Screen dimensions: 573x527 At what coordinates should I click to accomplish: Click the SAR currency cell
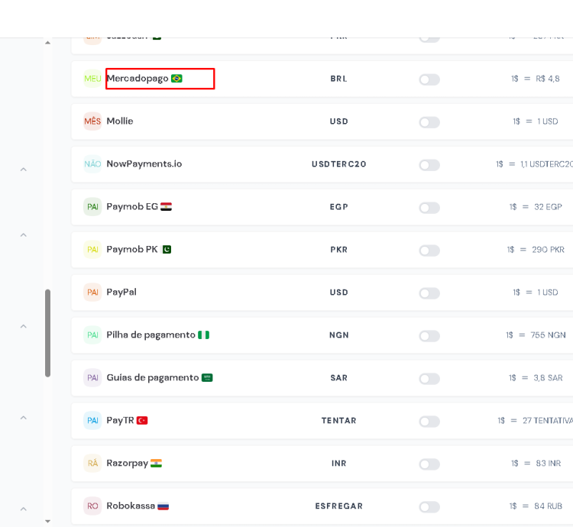(338, 378)
